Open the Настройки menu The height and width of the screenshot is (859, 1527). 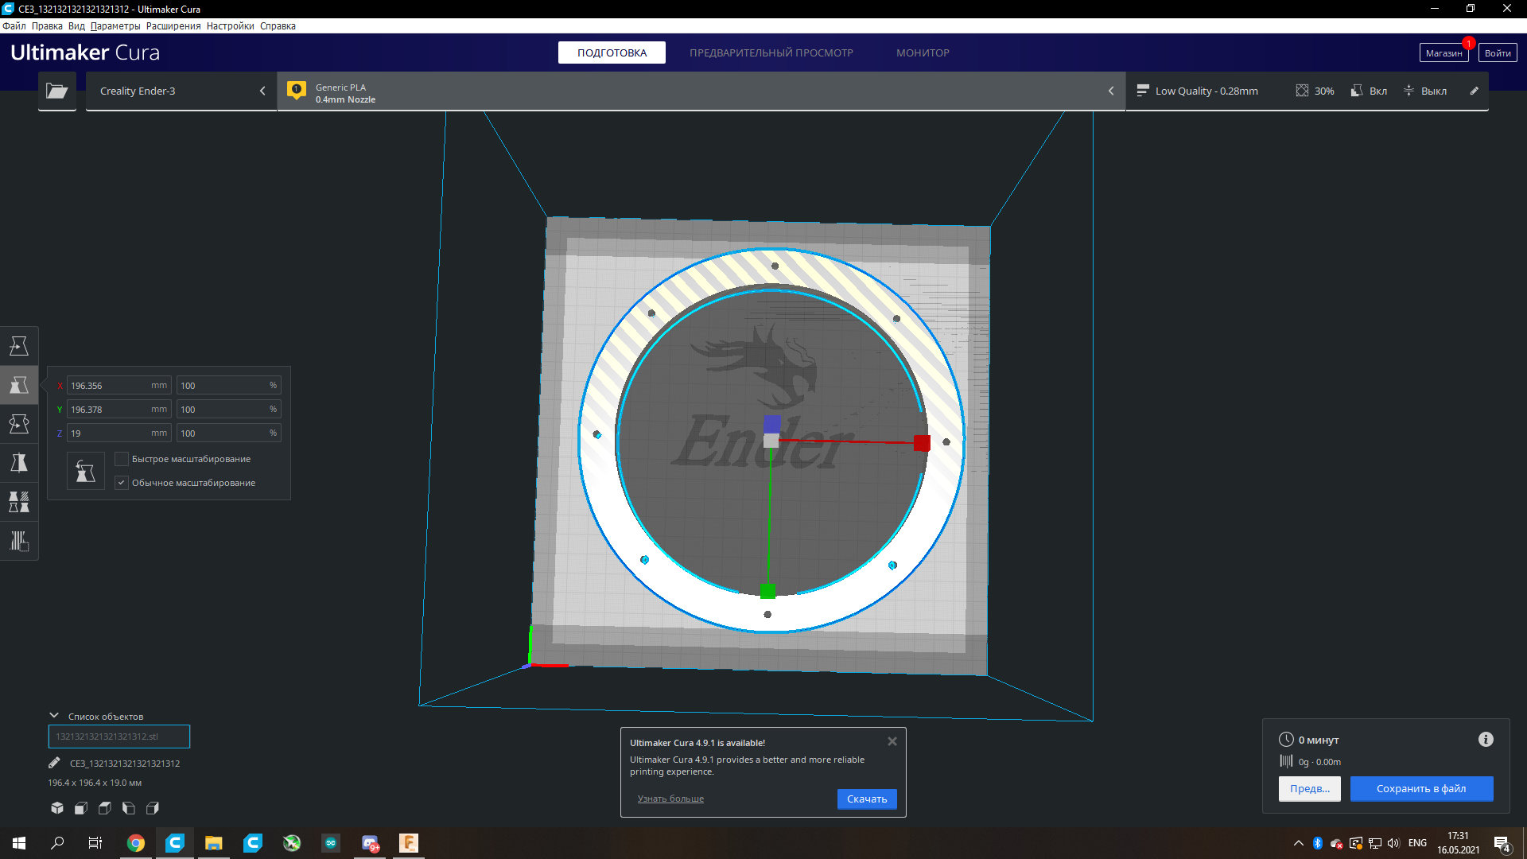click(x=231, y=26)
